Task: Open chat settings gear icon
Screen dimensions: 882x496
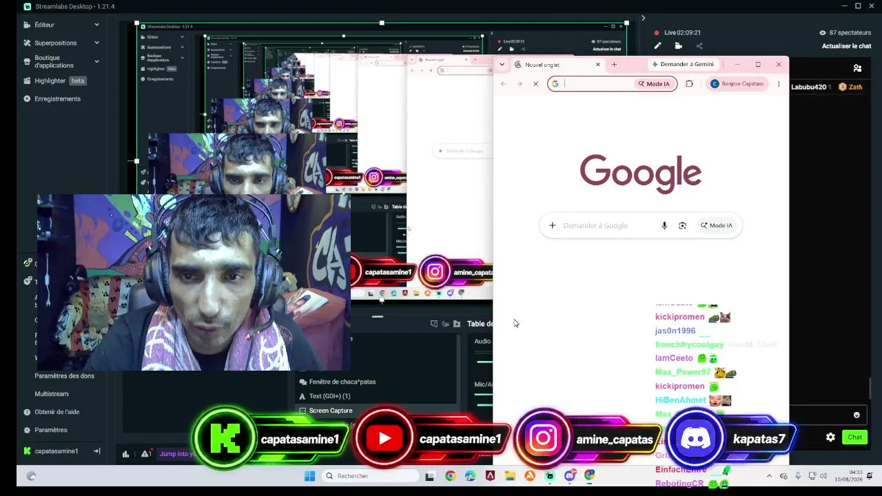Action: click(x=830, y=437)
